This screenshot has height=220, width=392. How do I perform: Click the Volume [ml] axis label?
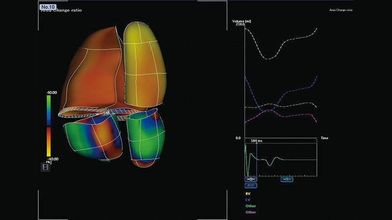pos(242,21)
